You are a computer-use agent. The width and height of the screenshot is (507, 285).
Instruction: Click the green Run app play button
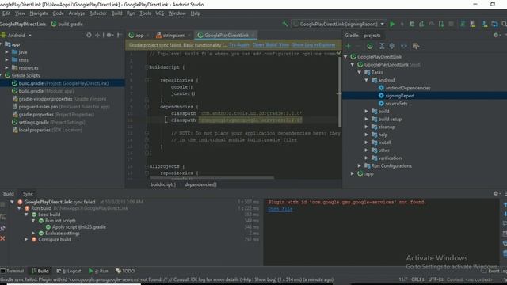(x=392, y=24)
